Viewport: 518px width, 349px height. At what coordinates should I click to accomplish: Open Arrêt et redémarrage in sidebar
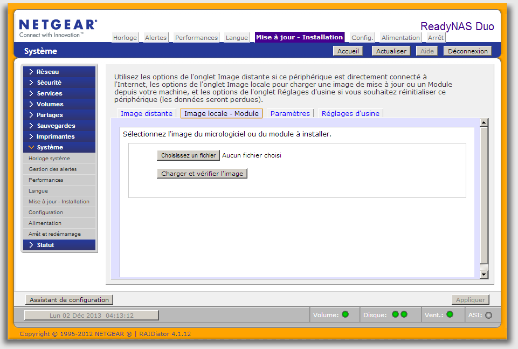pyautogui.click(x=54, y=234)
